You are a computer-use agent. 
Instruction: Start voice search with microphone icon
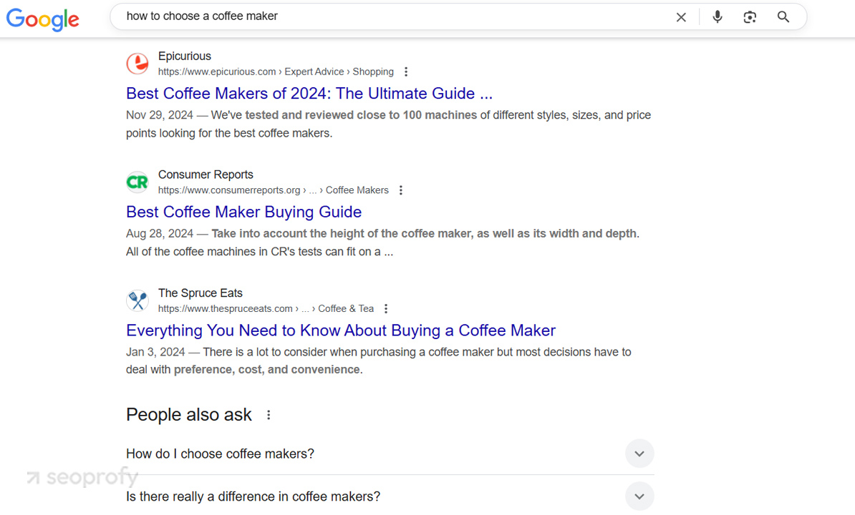pos(718,17)
